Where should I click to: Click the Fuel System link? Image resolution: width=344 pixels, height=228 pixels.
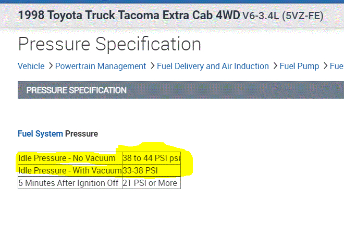point(40,133)
